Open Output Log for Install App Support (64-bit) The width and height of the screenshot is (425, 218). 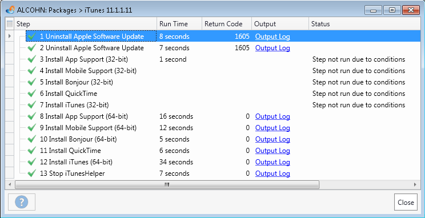click(x=272, y=116)
